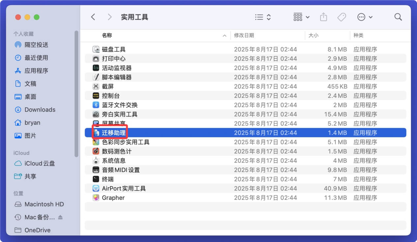Screen dimensions: 417x242
Task: Click the Grapher application icon
Action: click(x=97, y=198)
